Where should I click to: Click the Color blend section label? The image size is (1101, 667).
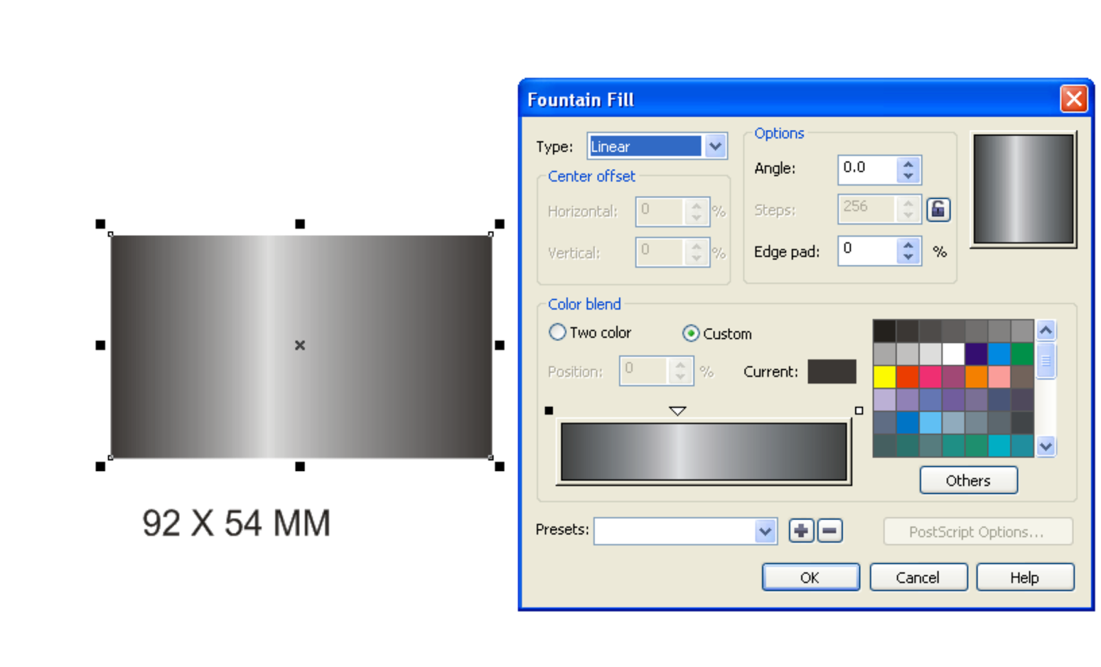click(584, 304)
